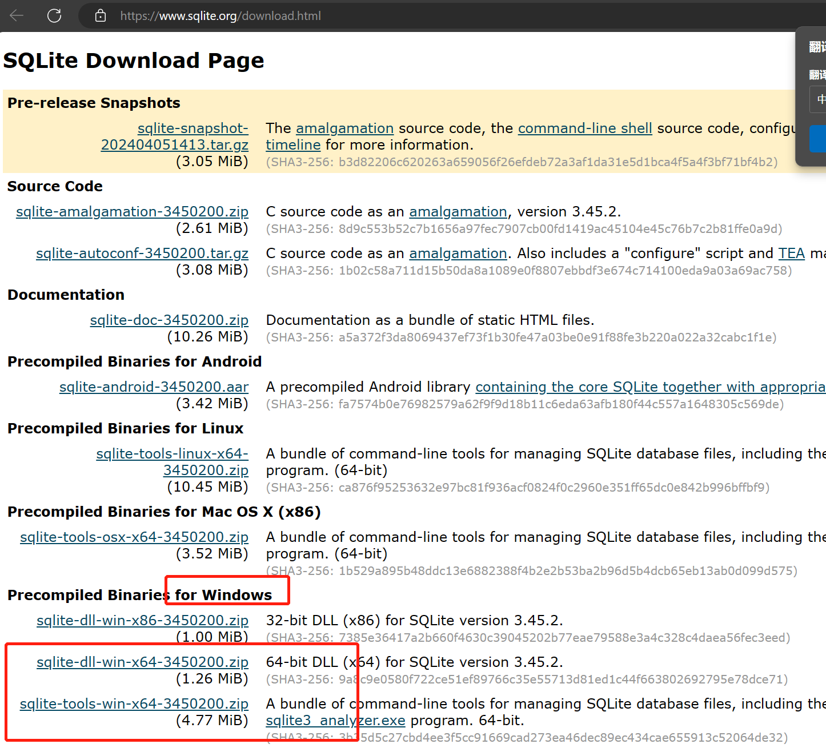Image resolution: width=826 pixels, height=748 pixels.
Task: Download sqlite-amalgamation-3450200.zip
Action: pyautogui.click(x=132, y=211)
